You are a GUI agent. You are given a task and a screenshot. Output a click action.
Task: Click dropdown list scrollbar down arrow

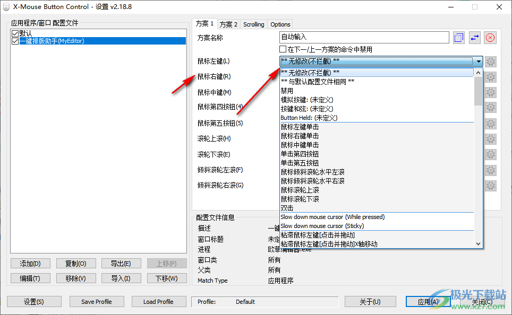pyautogui.click(x=479, y=244)
